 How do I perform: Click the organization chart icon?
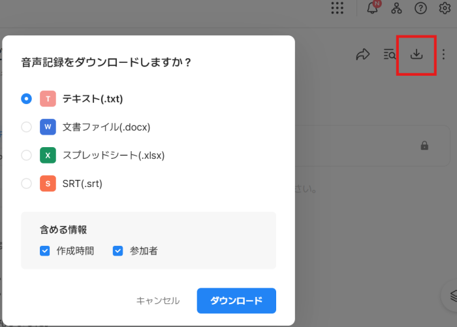click(x=396, y=8)
